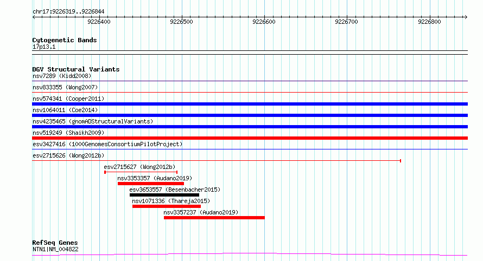Click the Cytogenetic Bands track title
This screenshot has height=261, width=483.
click(65, 40)
